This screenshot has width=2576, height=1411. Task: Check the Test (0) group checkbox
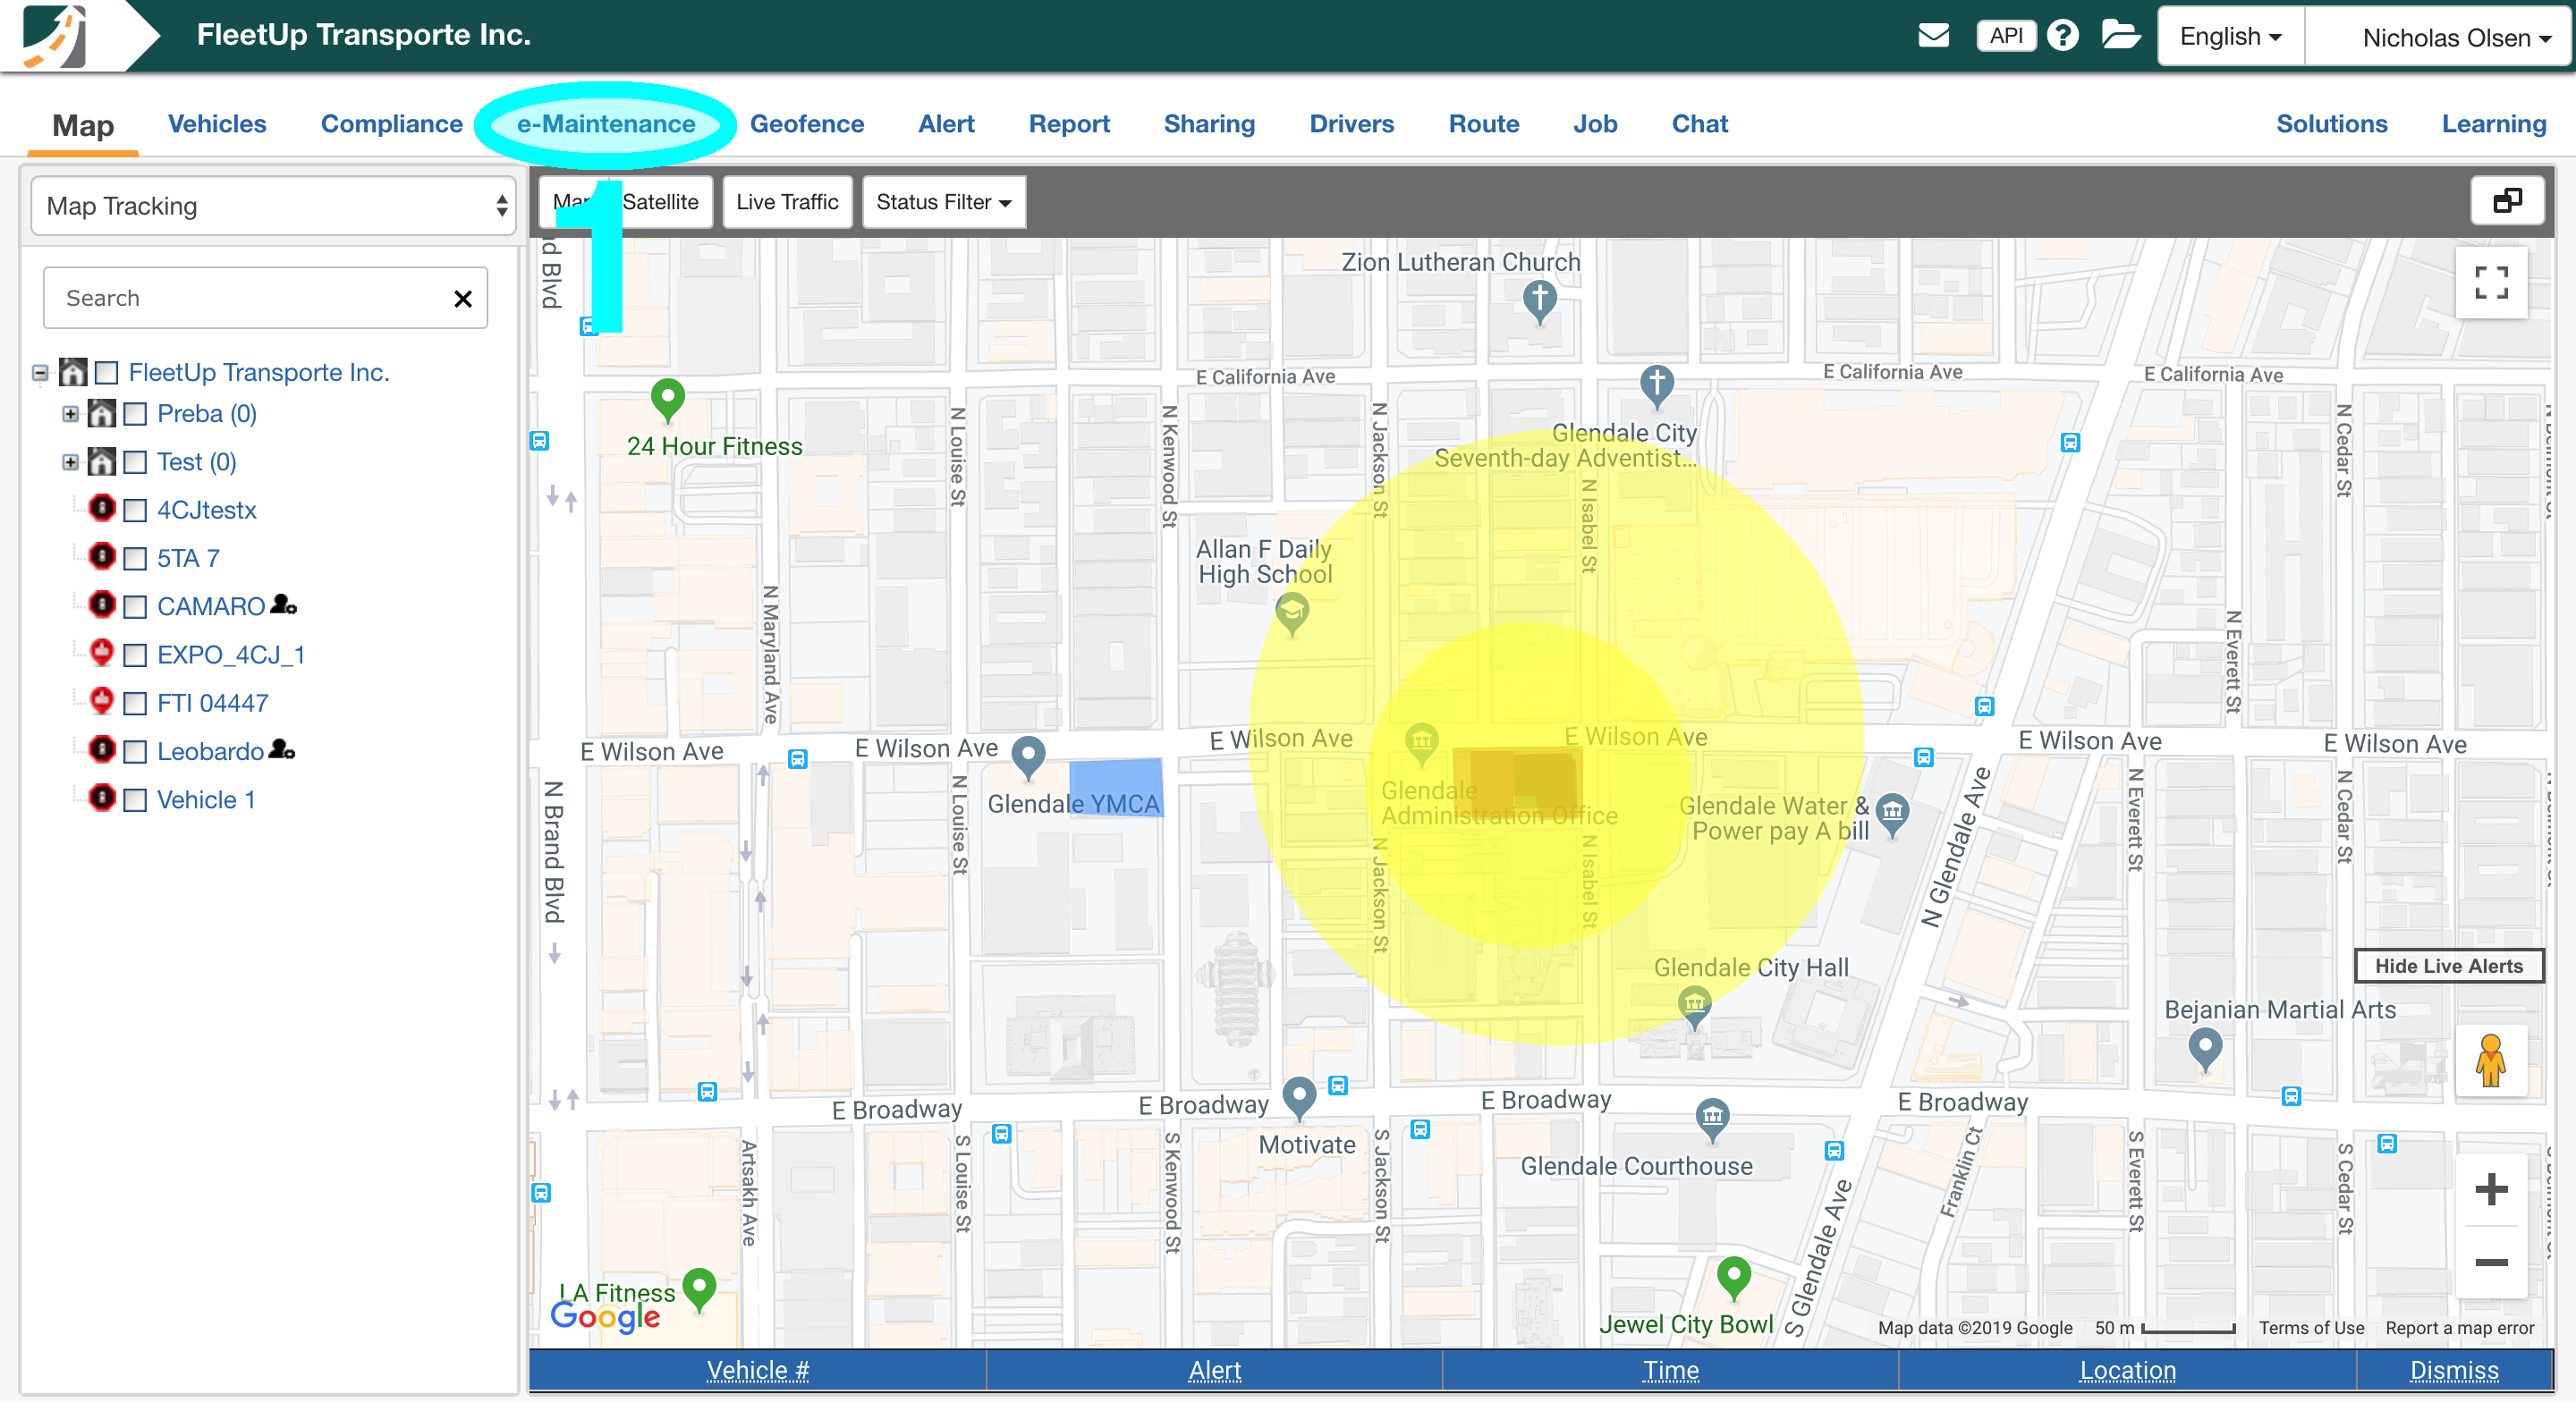click(x=135, y=462)
